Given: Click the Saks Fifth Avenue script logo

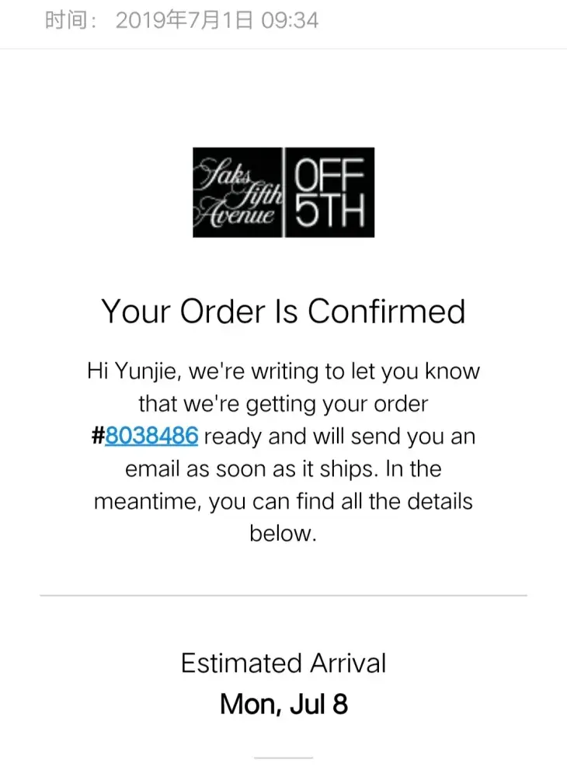Looking at the screenshot, I should [x=238, y=192].
